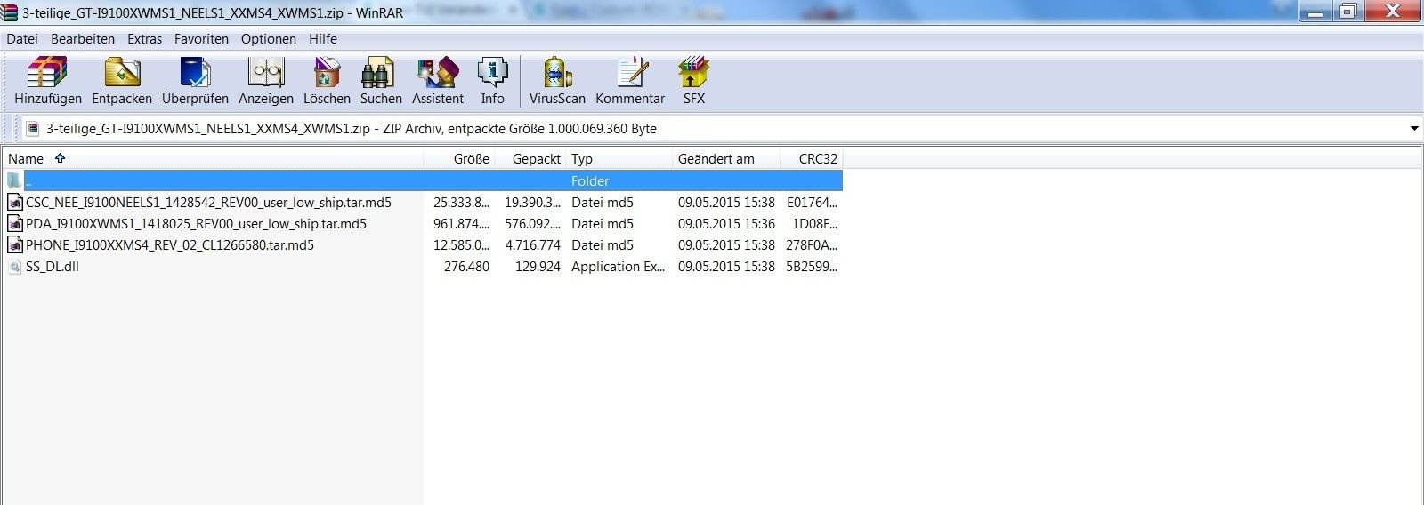This screenshot has width=1424, height=505.
Task: Click the Überprüfen test icon
Action: (195, 73)
